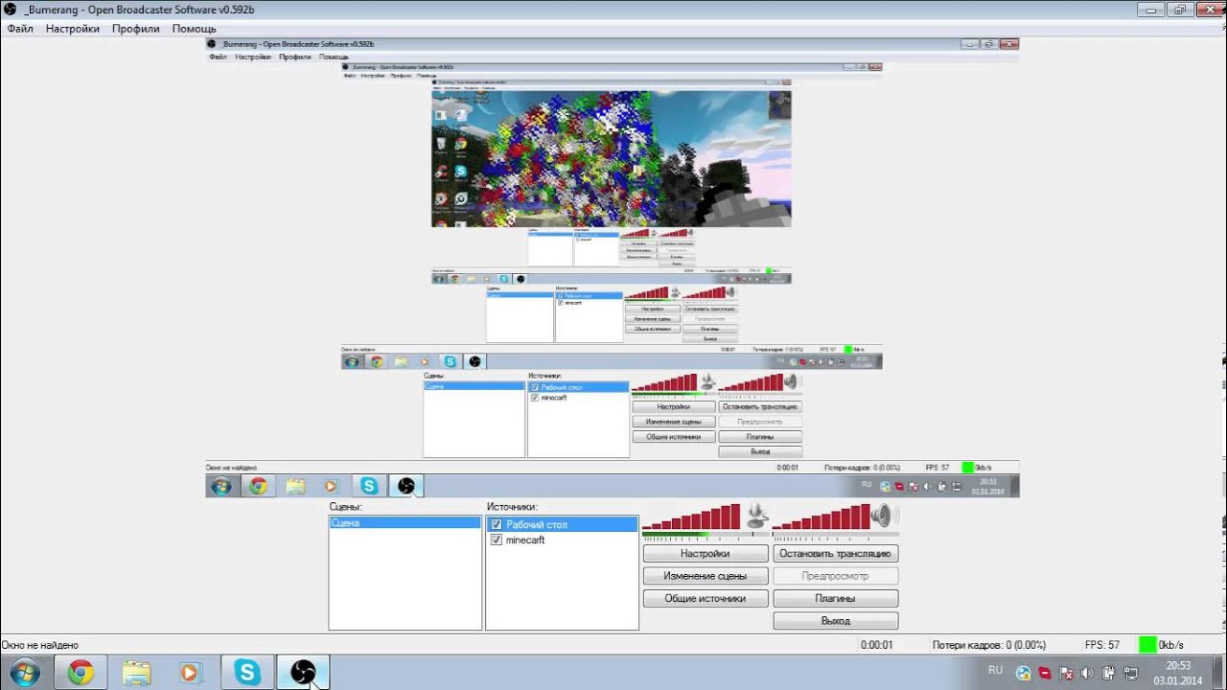Click the 0:00:01 stream timer

coord(876,645)
